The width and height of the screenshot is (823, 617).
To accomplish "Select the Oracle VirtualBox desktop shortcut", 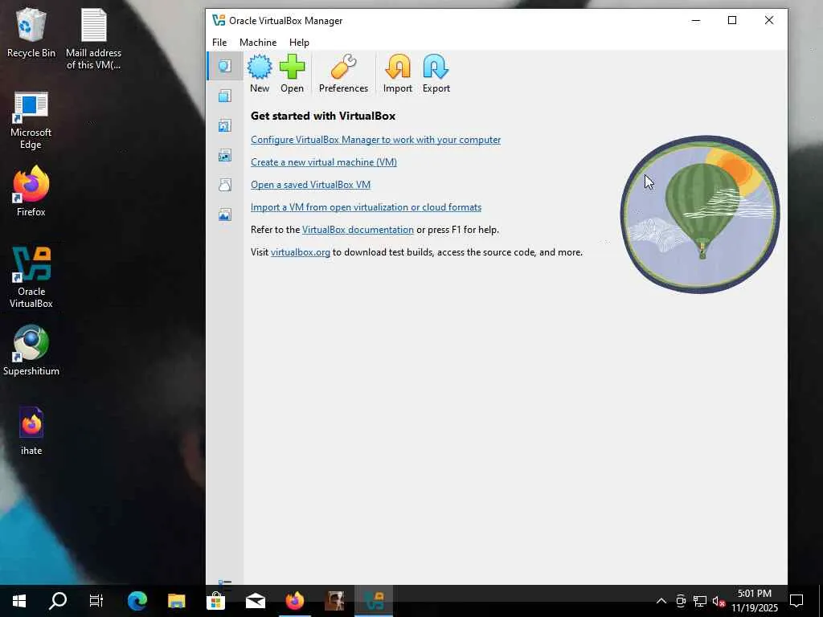I will point(31,277).
